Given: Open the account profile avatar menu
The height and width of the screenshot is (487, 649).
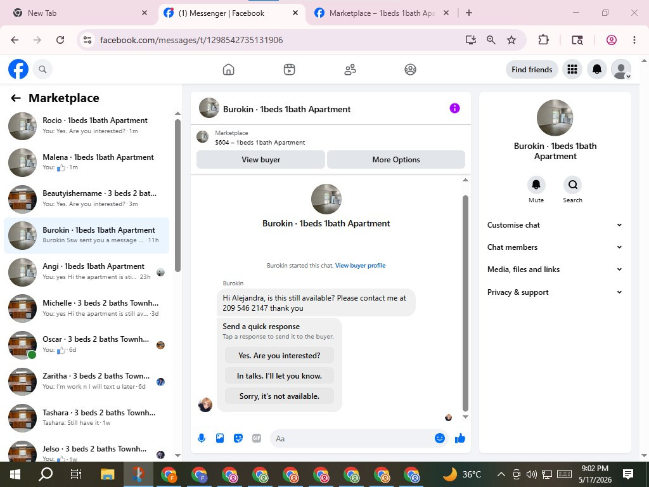Looking at the screenshot, I should tap(621, 69).
